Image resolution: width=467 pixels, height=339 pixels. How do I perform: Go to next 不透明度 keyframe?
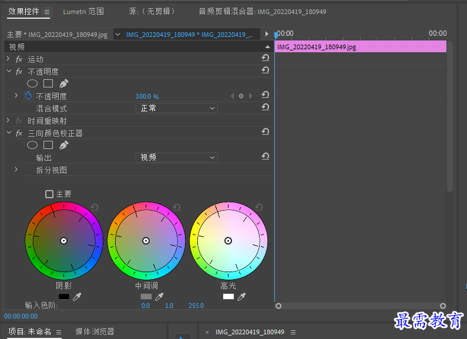(x=250, y=96)
